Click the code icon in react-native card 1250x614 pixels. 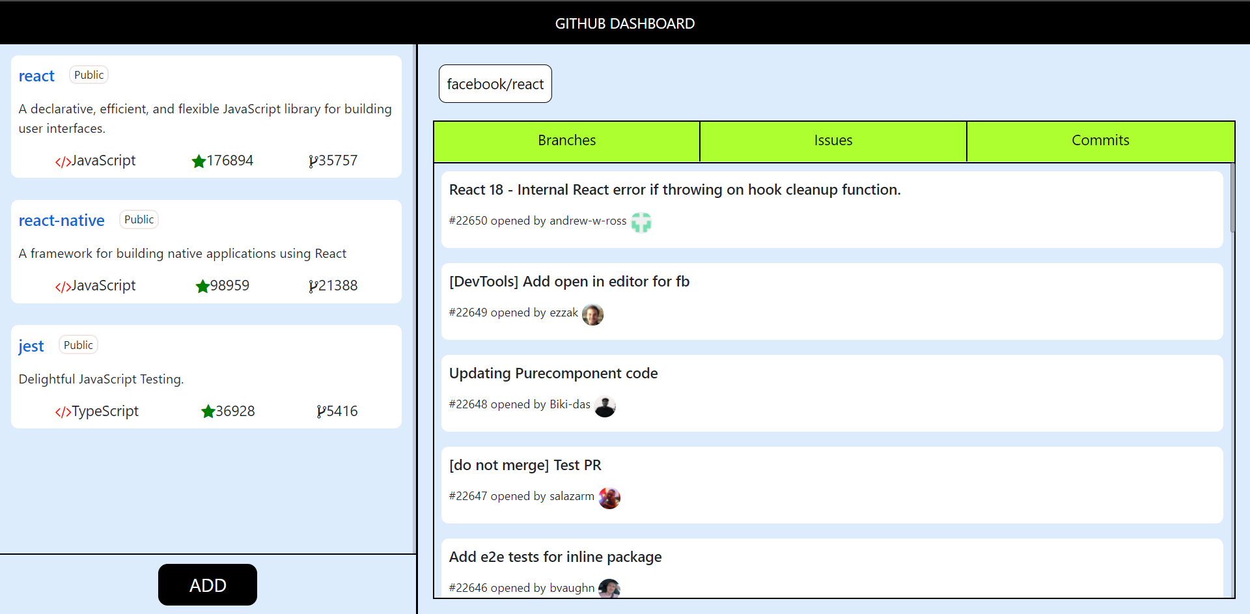point(63,287)
